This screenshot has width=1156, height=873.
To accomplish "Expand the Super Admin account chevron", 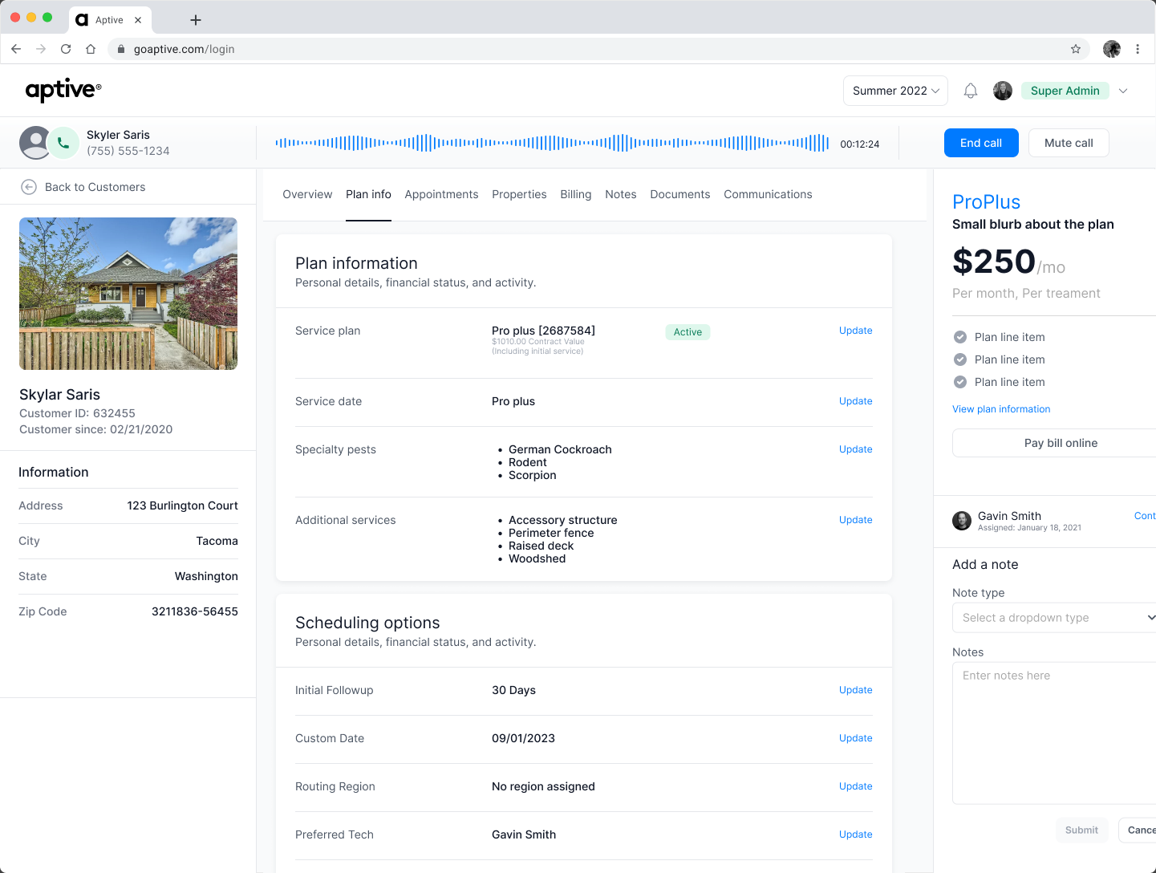I will click(x=1123, y=91).
